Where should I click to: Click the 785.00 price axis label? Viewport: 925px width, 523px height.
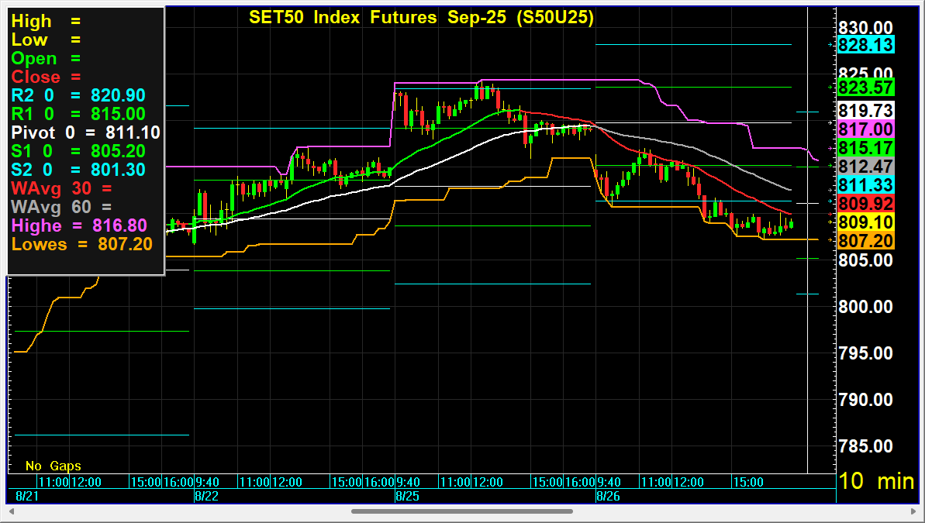tap(865, 446)
